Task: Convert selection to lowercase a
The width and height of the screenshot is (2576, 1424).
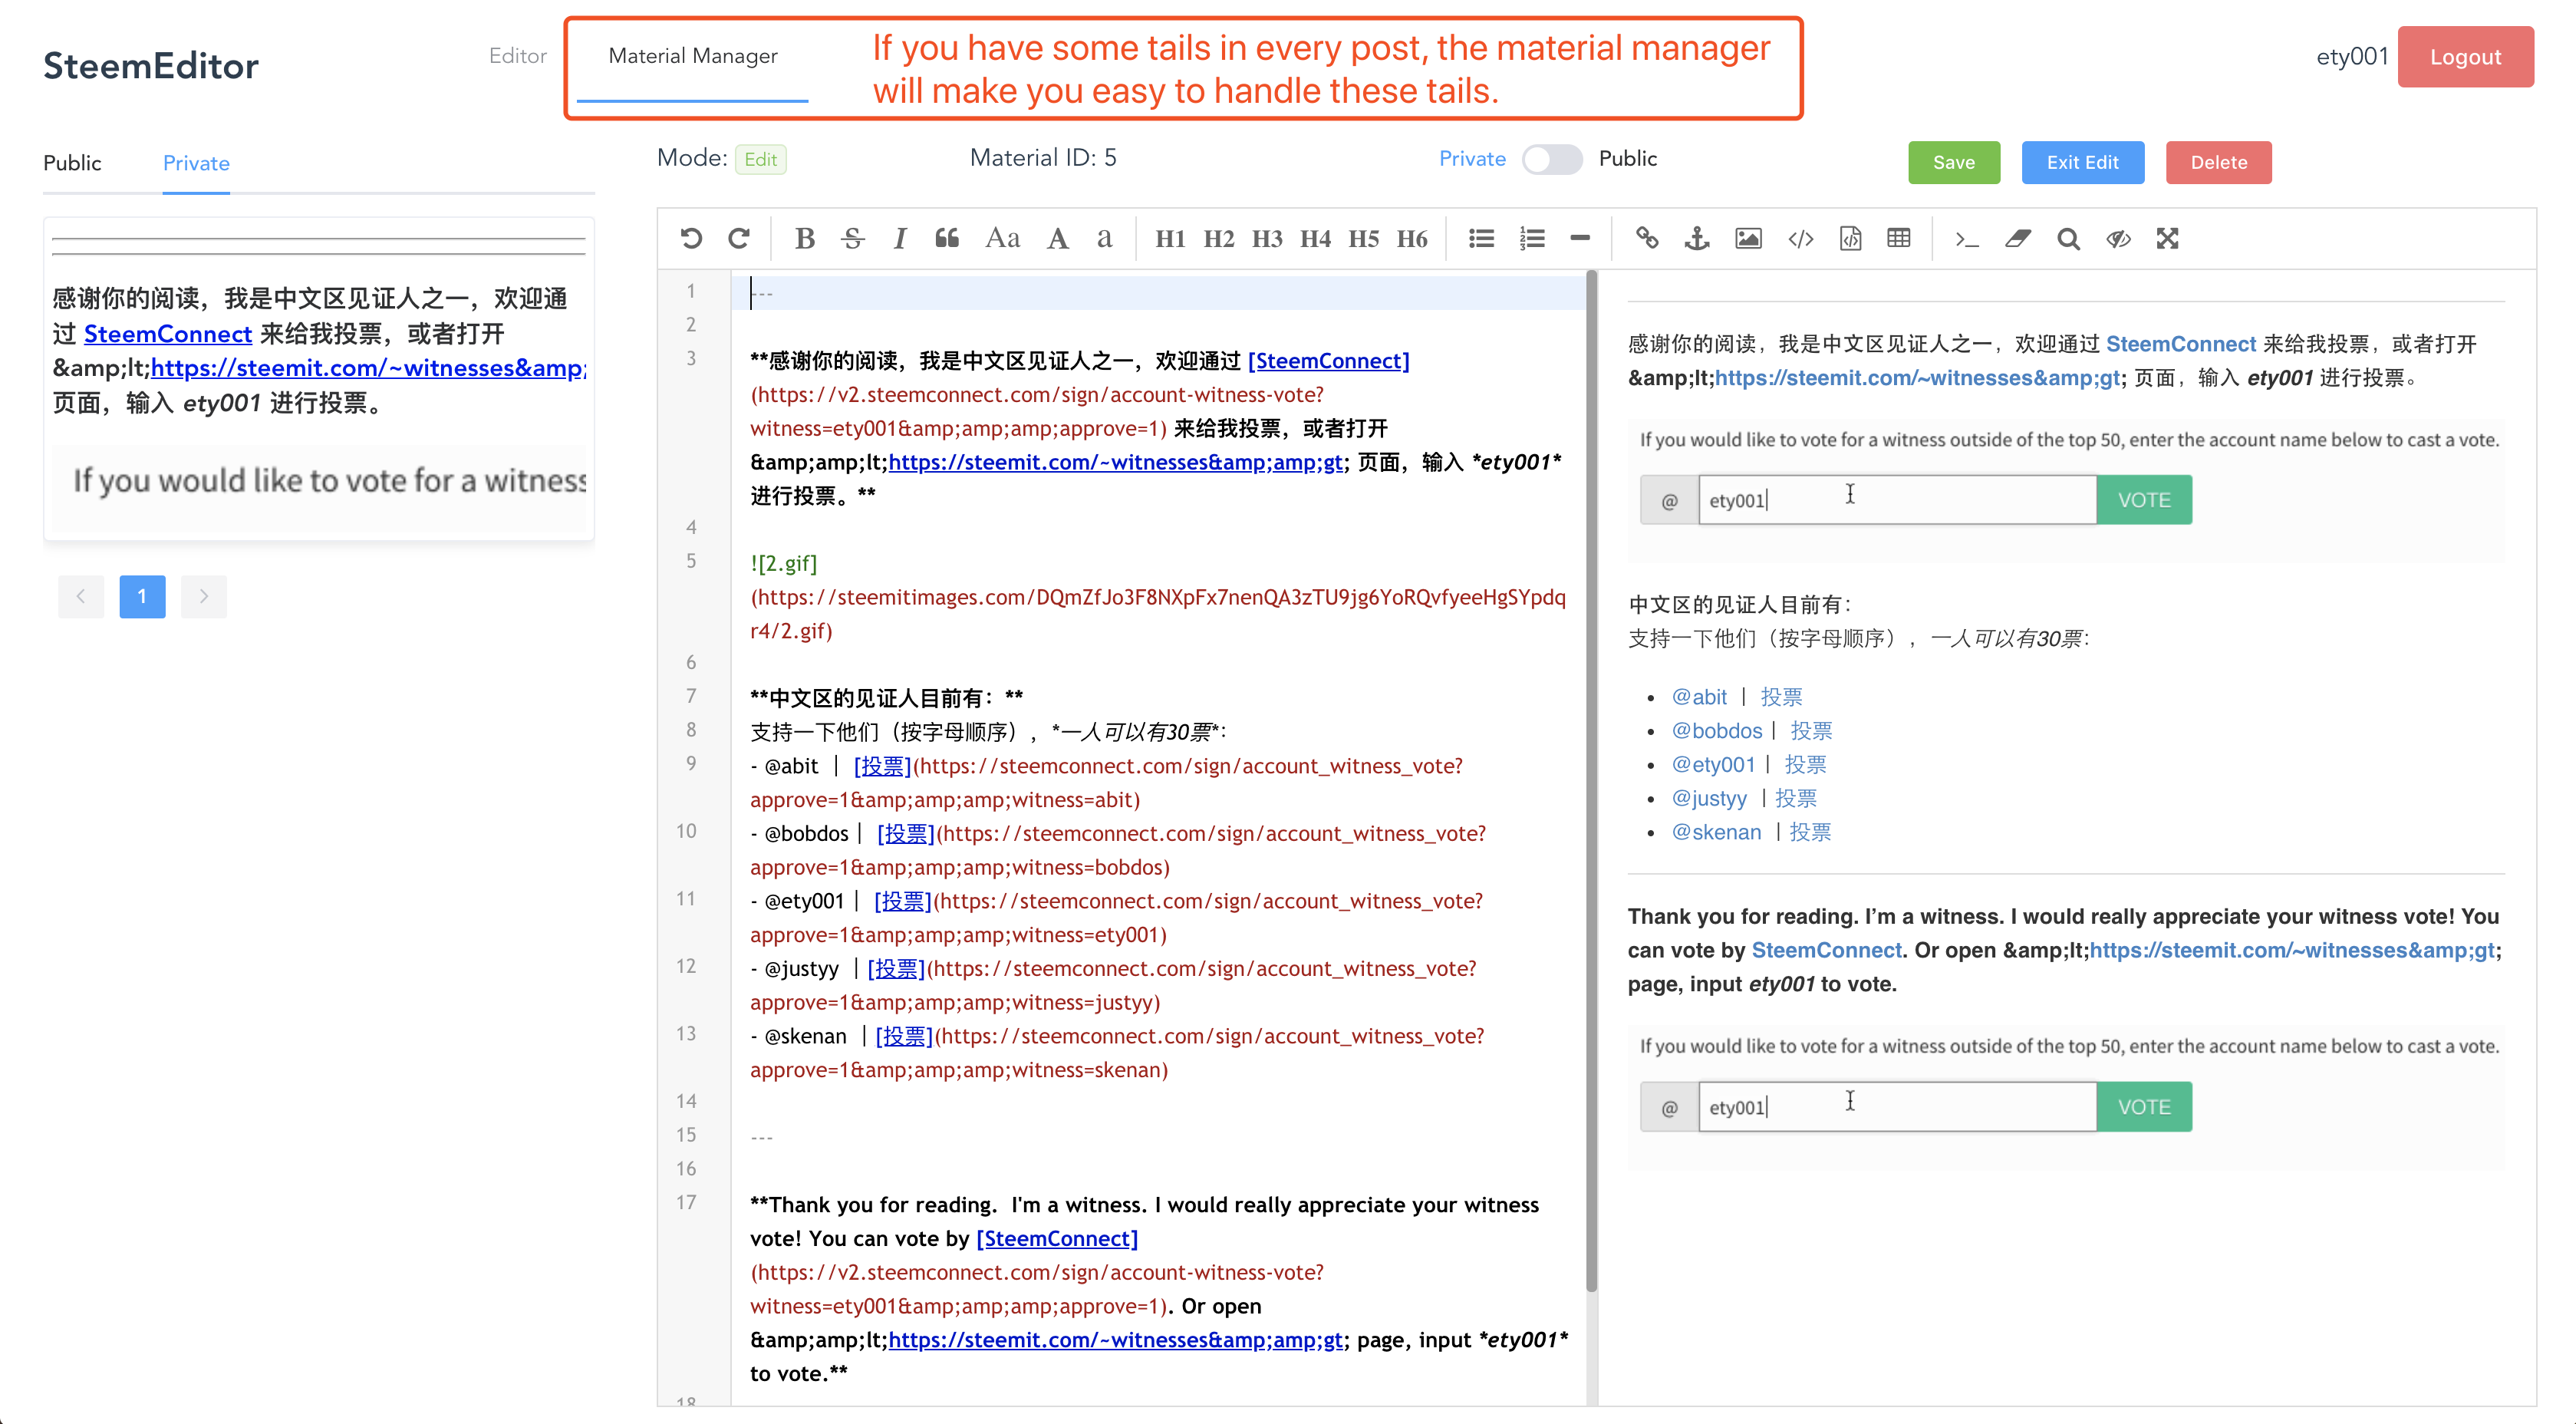Action: [1104, 238]
